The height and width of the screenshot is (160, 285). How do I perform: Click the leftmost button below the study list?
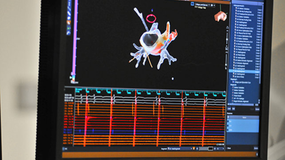click(229, 109)
